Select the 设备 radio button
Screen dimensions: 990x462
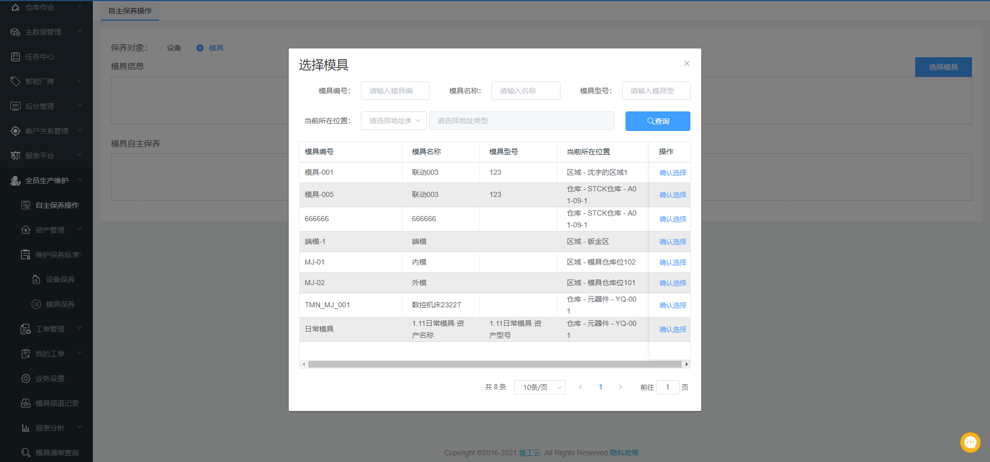(x=158, y=48)
